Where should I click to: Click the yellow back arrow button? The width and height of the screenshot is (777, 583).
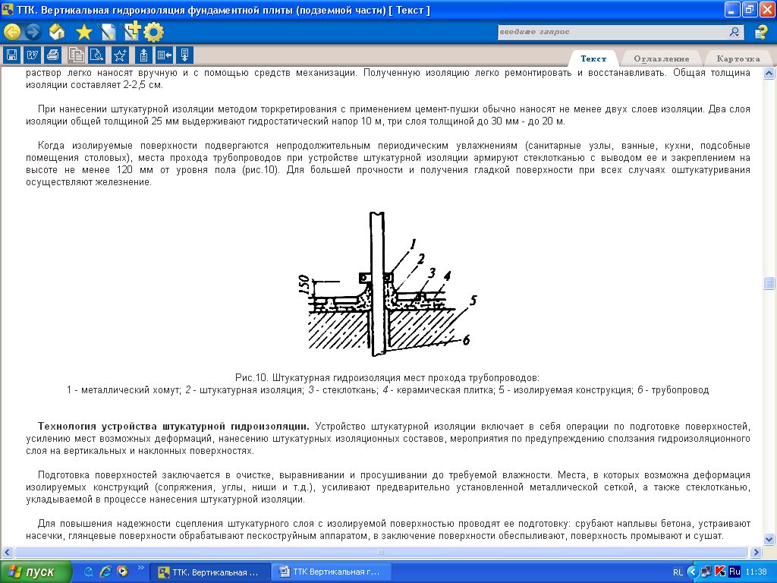12,32
